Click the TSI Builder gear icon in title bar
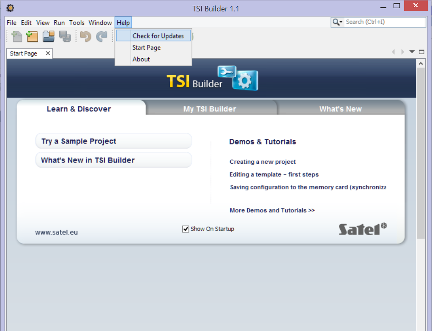The width and height of the screenshot is (432, 331). pyautogui.click(x=10, y=8)
